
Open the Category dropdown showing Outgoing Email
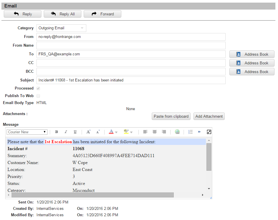[x=61, y=28]
